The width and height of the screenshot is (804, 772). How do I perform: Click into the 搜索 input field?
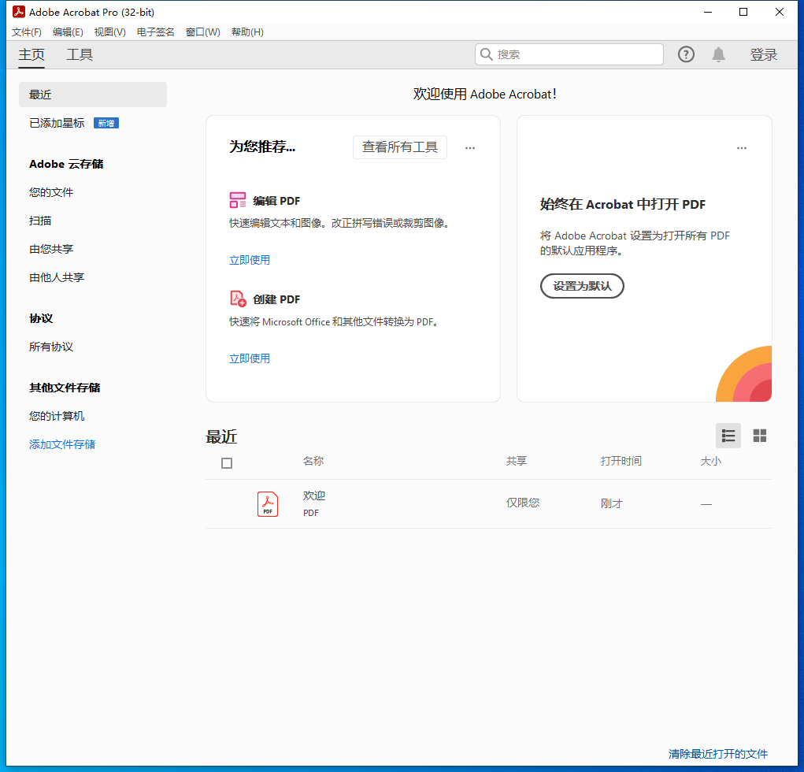569,54
